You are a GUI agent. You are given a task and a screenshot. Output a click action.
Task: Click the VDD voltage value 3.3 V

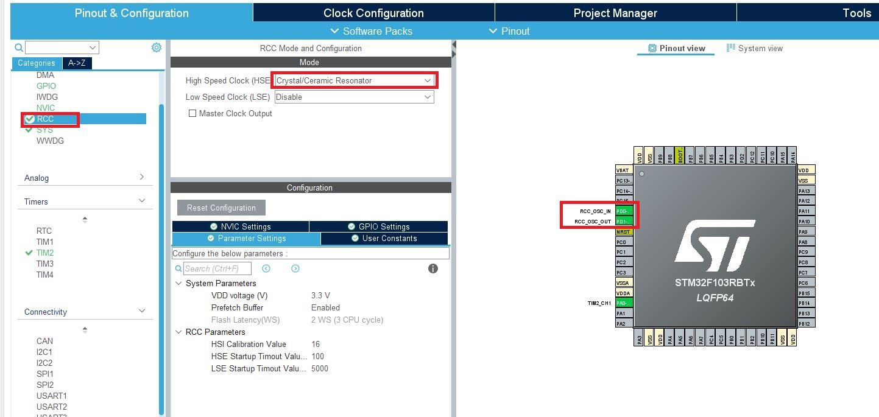click(320, 295)
